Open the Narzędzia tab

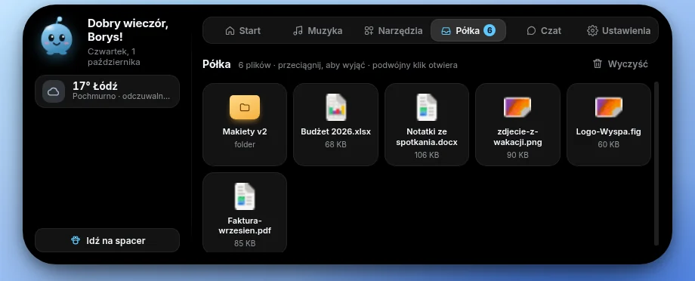click(x=393, y=30)
